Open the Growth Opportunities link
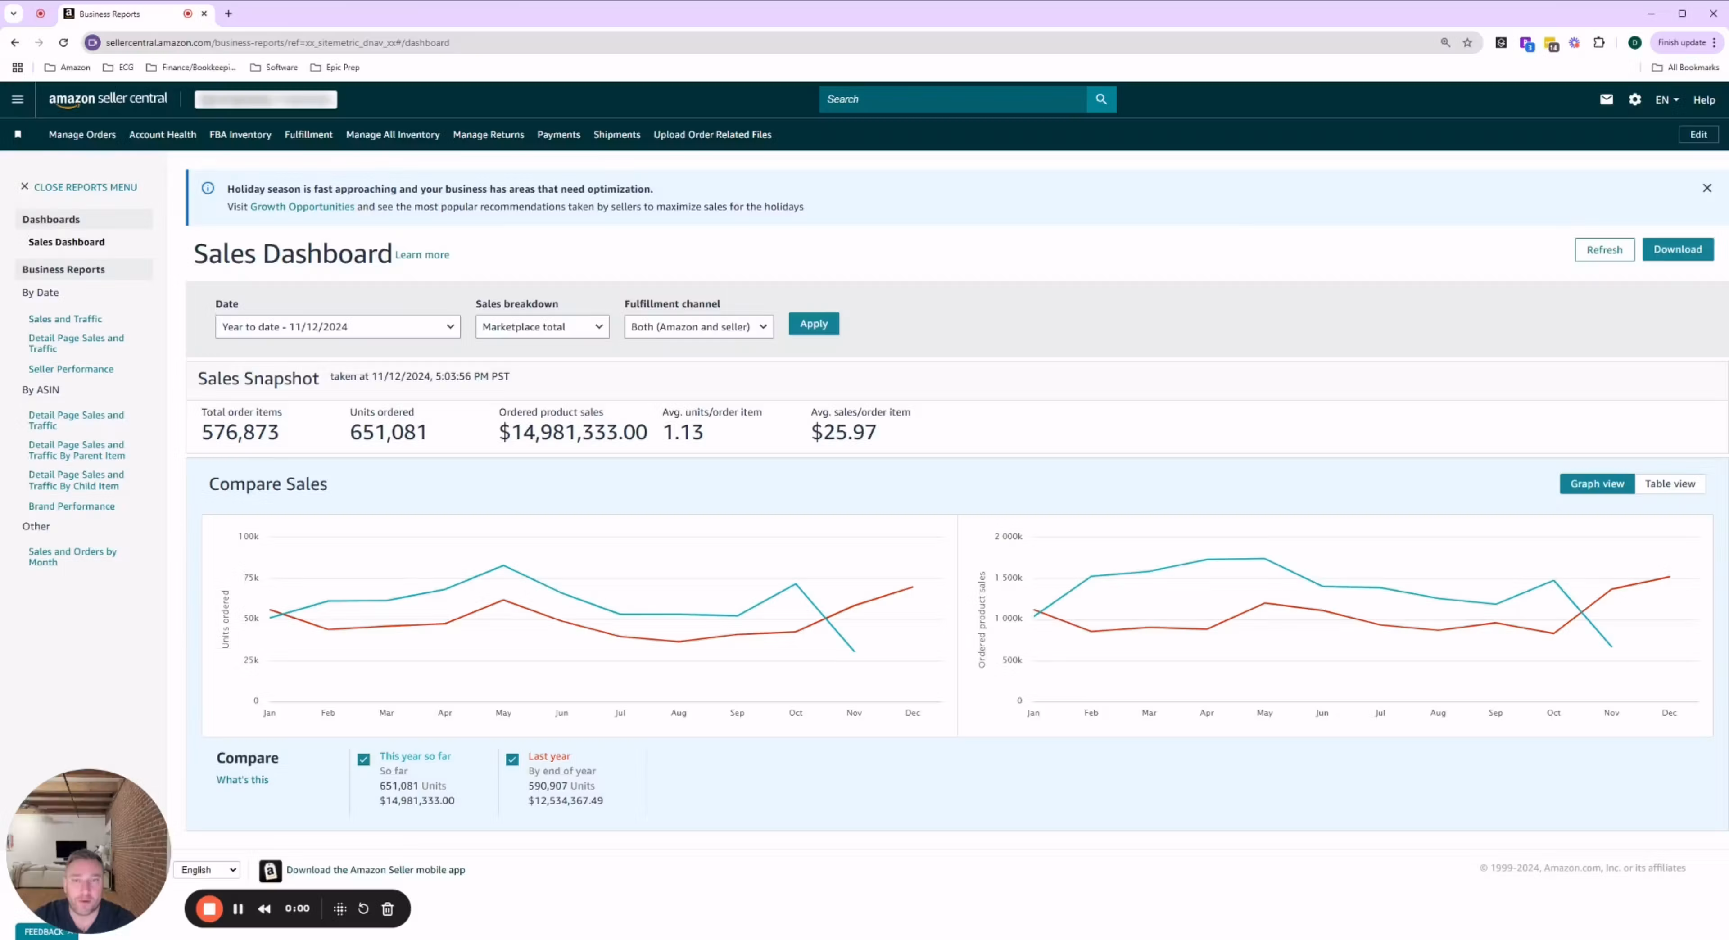 (x=302, y=207)
